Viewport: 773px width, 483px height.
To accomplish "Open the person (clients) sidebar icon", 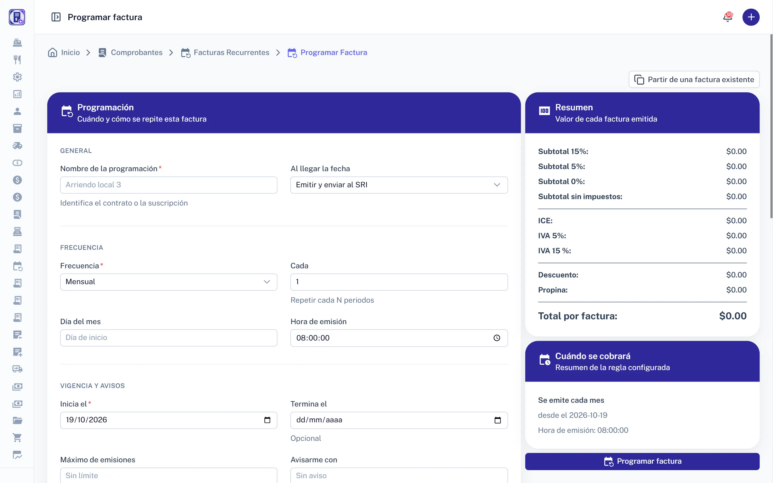I will tap(17, 111).
